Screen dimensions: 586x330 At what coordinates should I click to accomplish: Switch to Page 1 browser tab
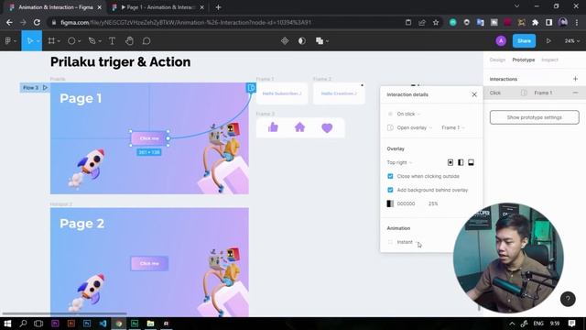point(158,7)
